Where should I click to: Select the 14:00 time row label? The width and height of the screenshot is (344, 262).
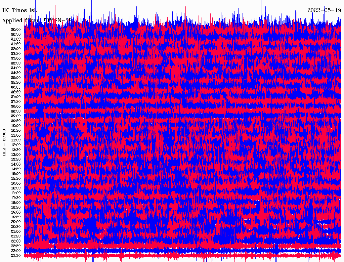click(x=16, y=164)
